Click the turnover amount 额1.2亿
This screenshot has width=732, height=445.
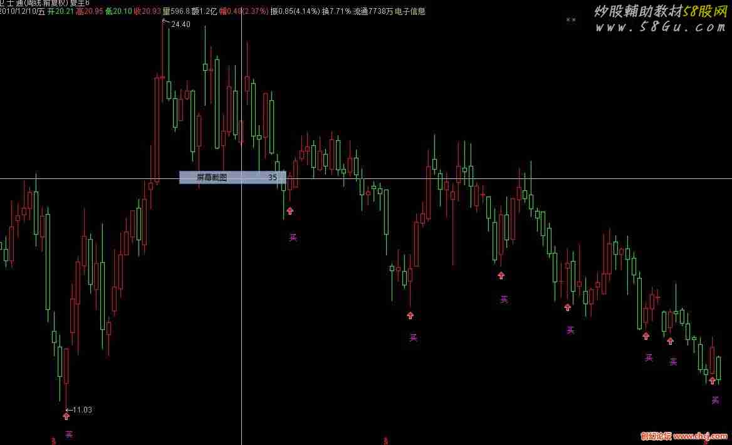pyautogui.click(x=204, y=11)
